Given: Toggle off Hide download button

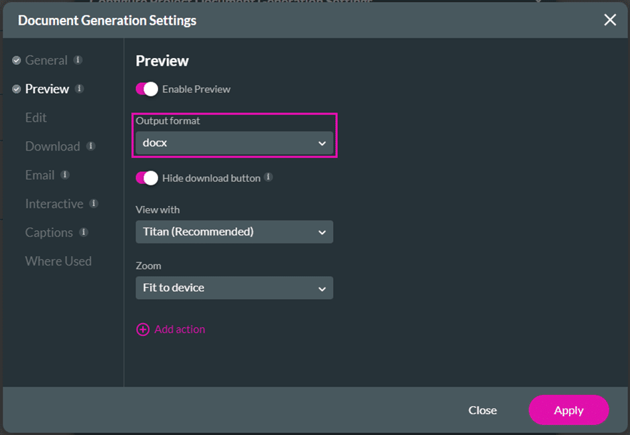Looking at the screenshot, I should click(147, 178).
